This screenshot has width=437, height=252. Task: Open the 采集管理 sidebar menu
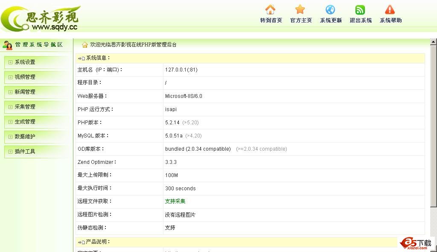[x=25, y=107]
